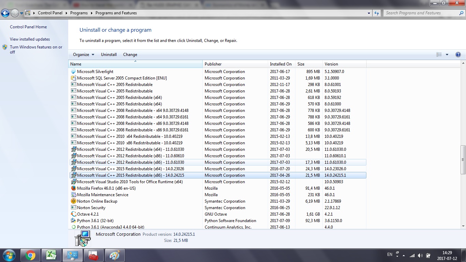Open the Organize dropdown menu

tap(83, 54)
